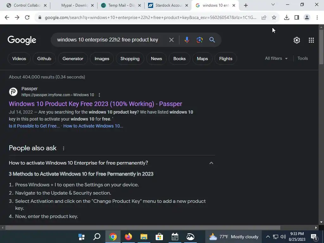
Task: Switch to the Mypal - Download tab
Action: (x=74, y=5)
